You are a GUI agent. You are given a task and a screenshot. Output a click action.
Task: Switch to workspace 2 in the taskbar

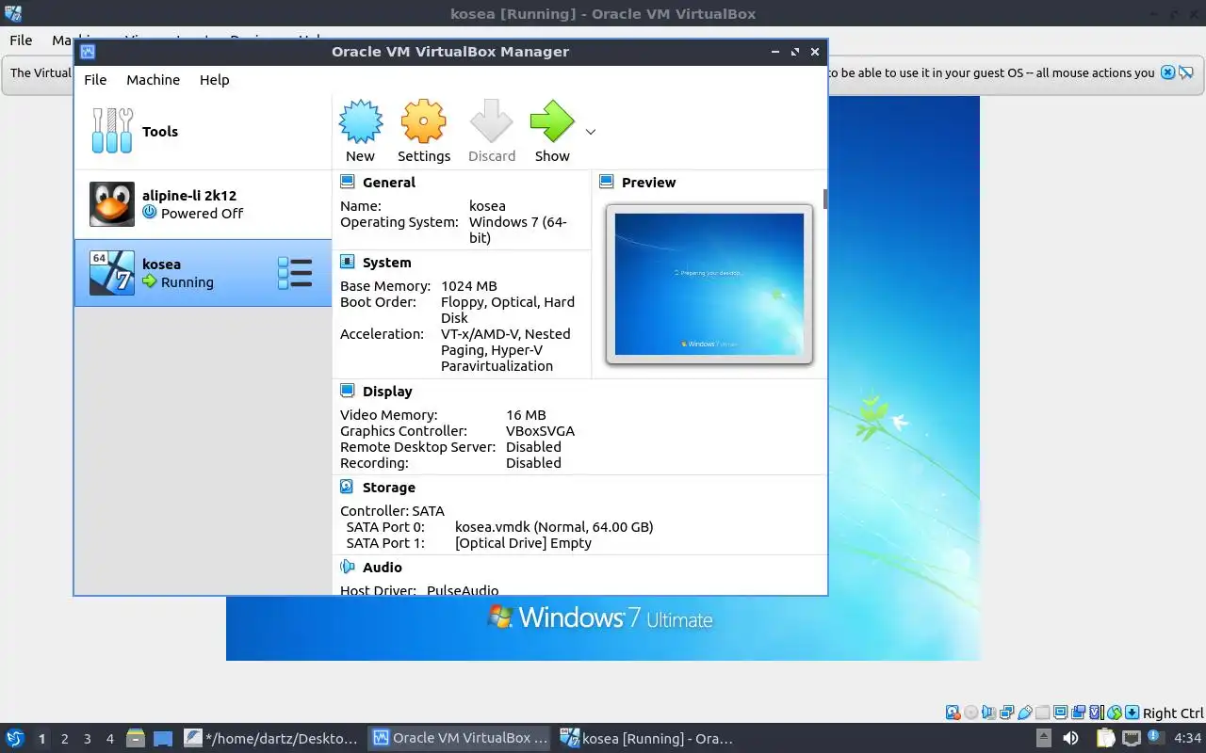tap(64, 739)
